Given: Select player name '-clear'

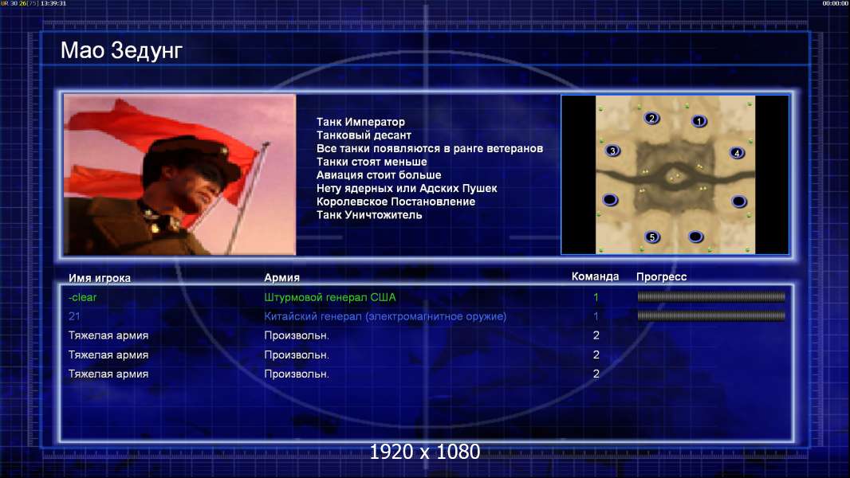Looking at the screenshot, I should pyautogui.click(x=82, y=297).
